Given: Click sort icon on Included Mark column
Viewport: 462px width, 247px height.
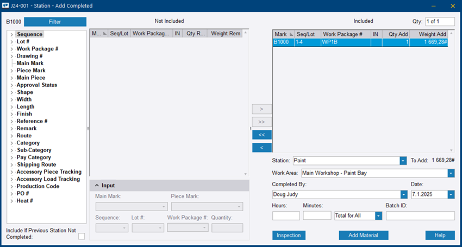Looking at the screenshot, I should [x=291, y=34].
